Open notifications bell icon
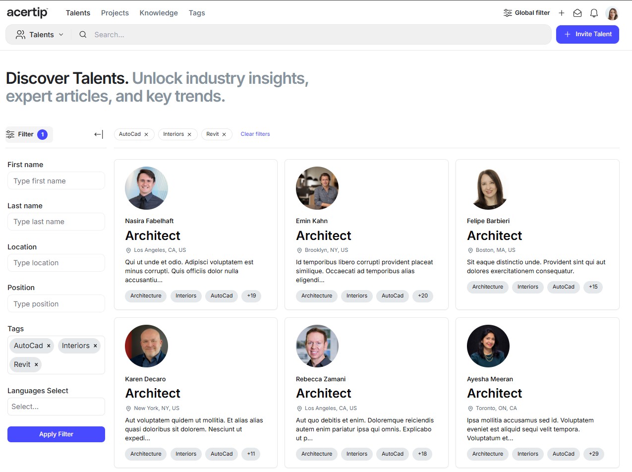632x472 pixels. tap(594, 13)
